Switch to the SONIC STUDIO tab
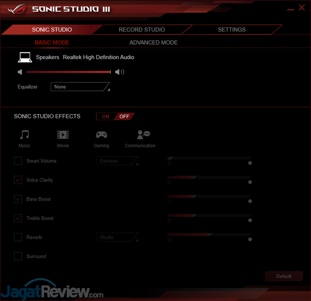Viewport: 311px width, 301px height. point(52,30)
